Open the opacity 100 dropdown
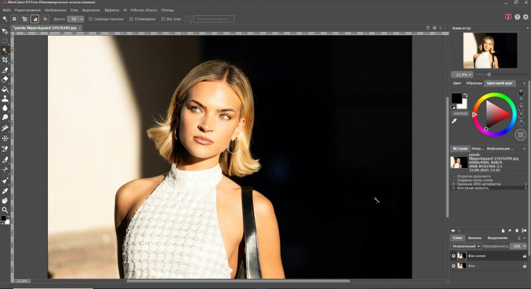The width and height of the screenshot is (531, 289). [524, 246]
